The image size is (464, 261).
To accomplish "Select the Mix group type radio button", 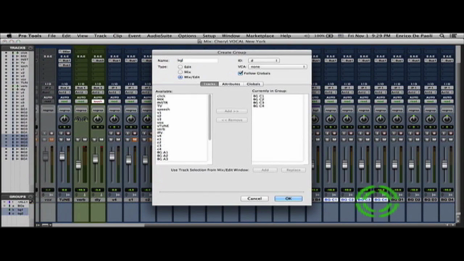I will (x=180, y=72).
